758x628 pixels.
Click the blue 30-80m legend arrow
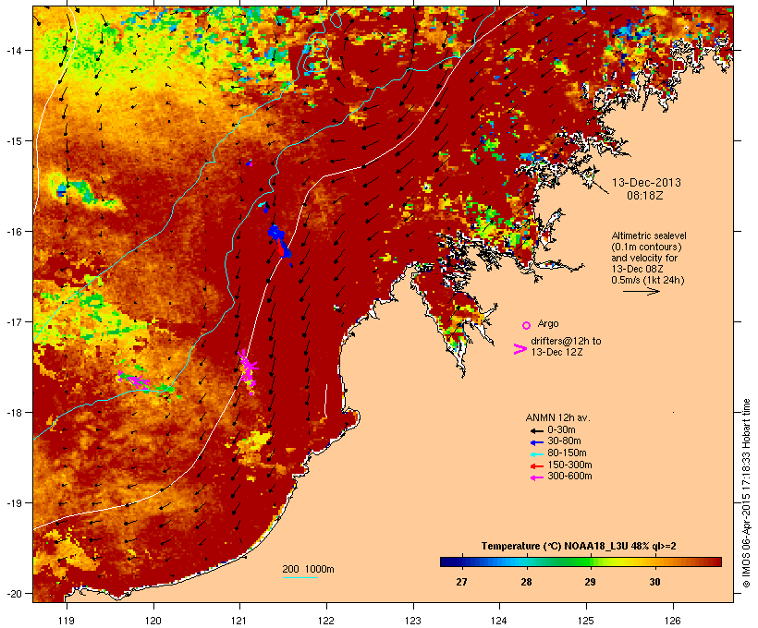coord(536,442)
